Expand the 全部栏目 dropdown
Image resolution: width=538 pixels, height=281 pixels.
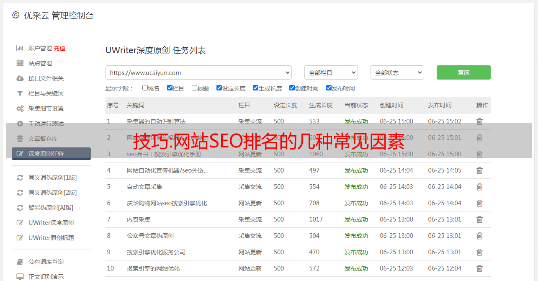pos(331,72)
